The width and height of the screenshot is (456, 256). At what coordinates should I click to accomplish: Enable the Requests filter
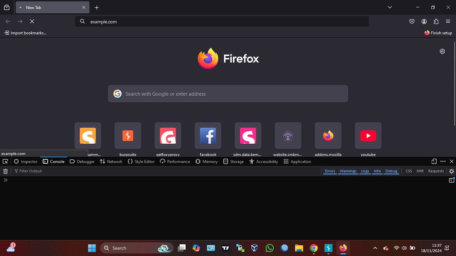click(436, 171)
